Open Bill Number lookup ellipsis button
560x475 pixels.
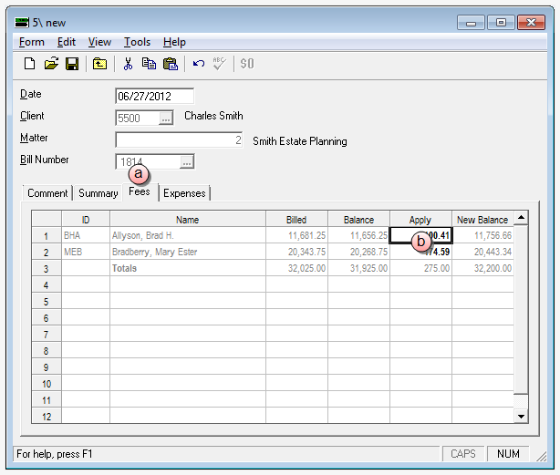pos(186,162)
